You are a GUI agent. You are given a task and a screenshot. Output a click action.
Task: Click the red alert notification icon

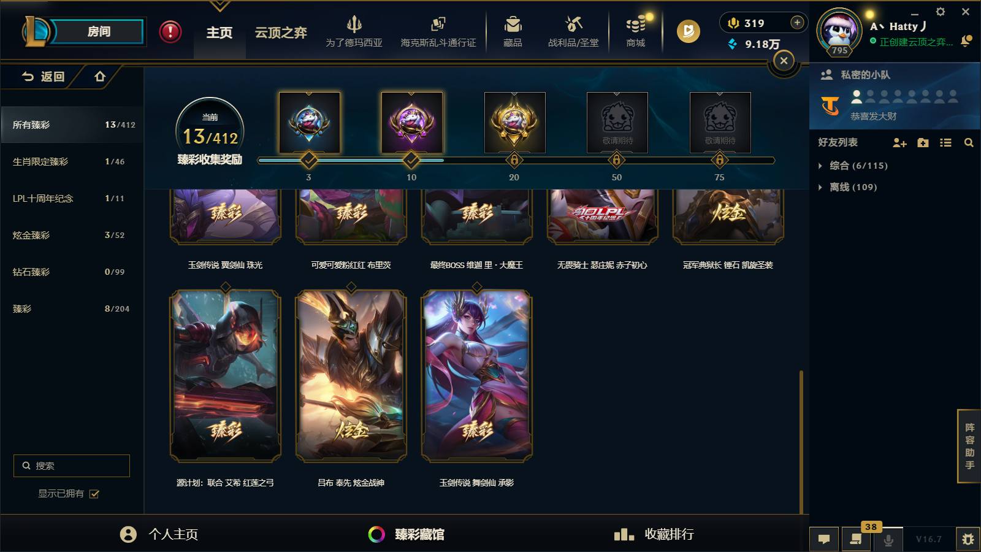coord(170,31)
